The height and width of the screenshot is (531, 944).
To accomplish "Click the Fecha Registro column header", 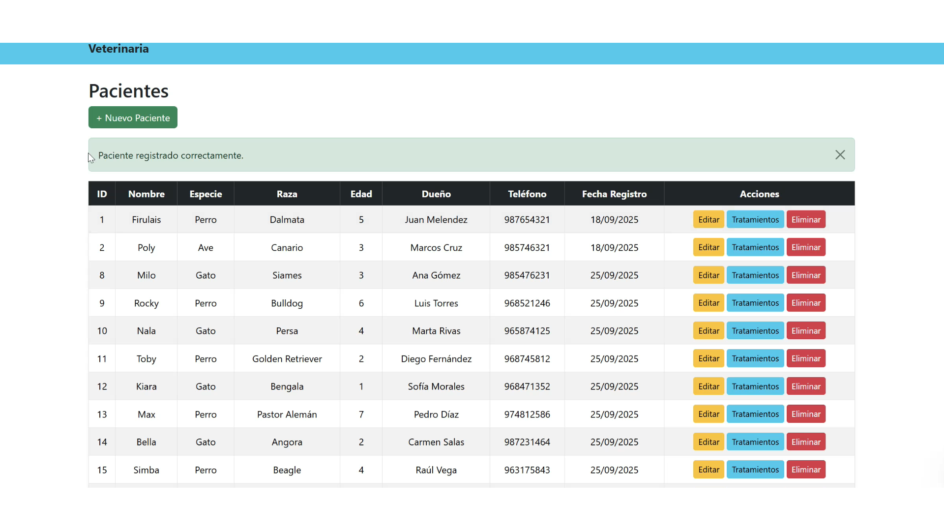I will coord(614,194).
